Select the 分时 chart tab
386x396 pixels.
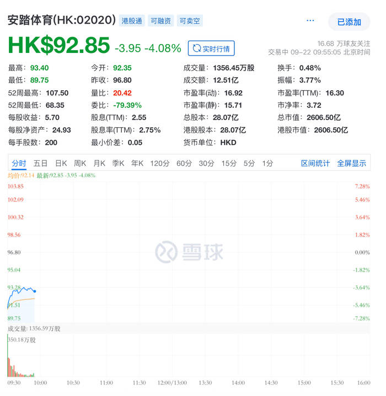[19, 163]
